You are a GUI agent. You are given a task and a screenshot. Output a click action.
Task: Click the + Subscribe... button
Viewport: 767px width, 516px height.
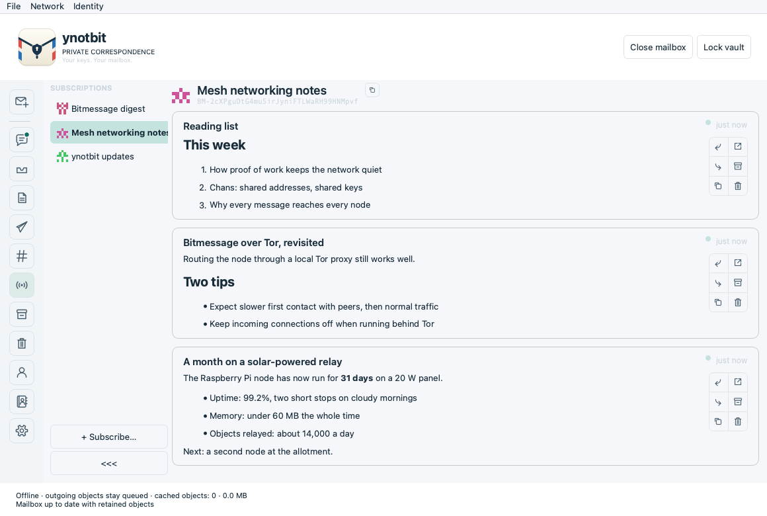point(109,437)
